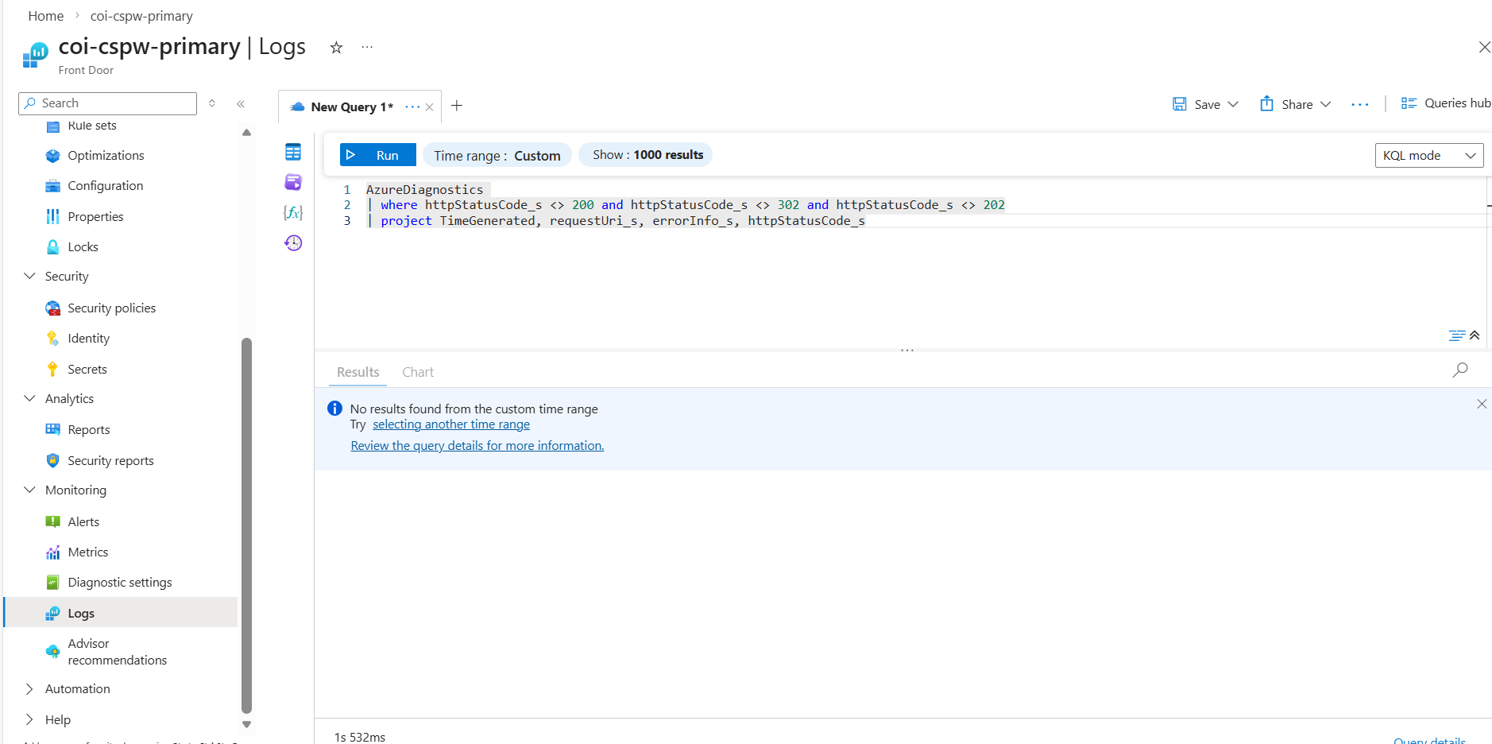1492x744 pixels.
Task: Click the sidebar scroll-up arrow
Action: pyautogui.click(x=246, y=133)
